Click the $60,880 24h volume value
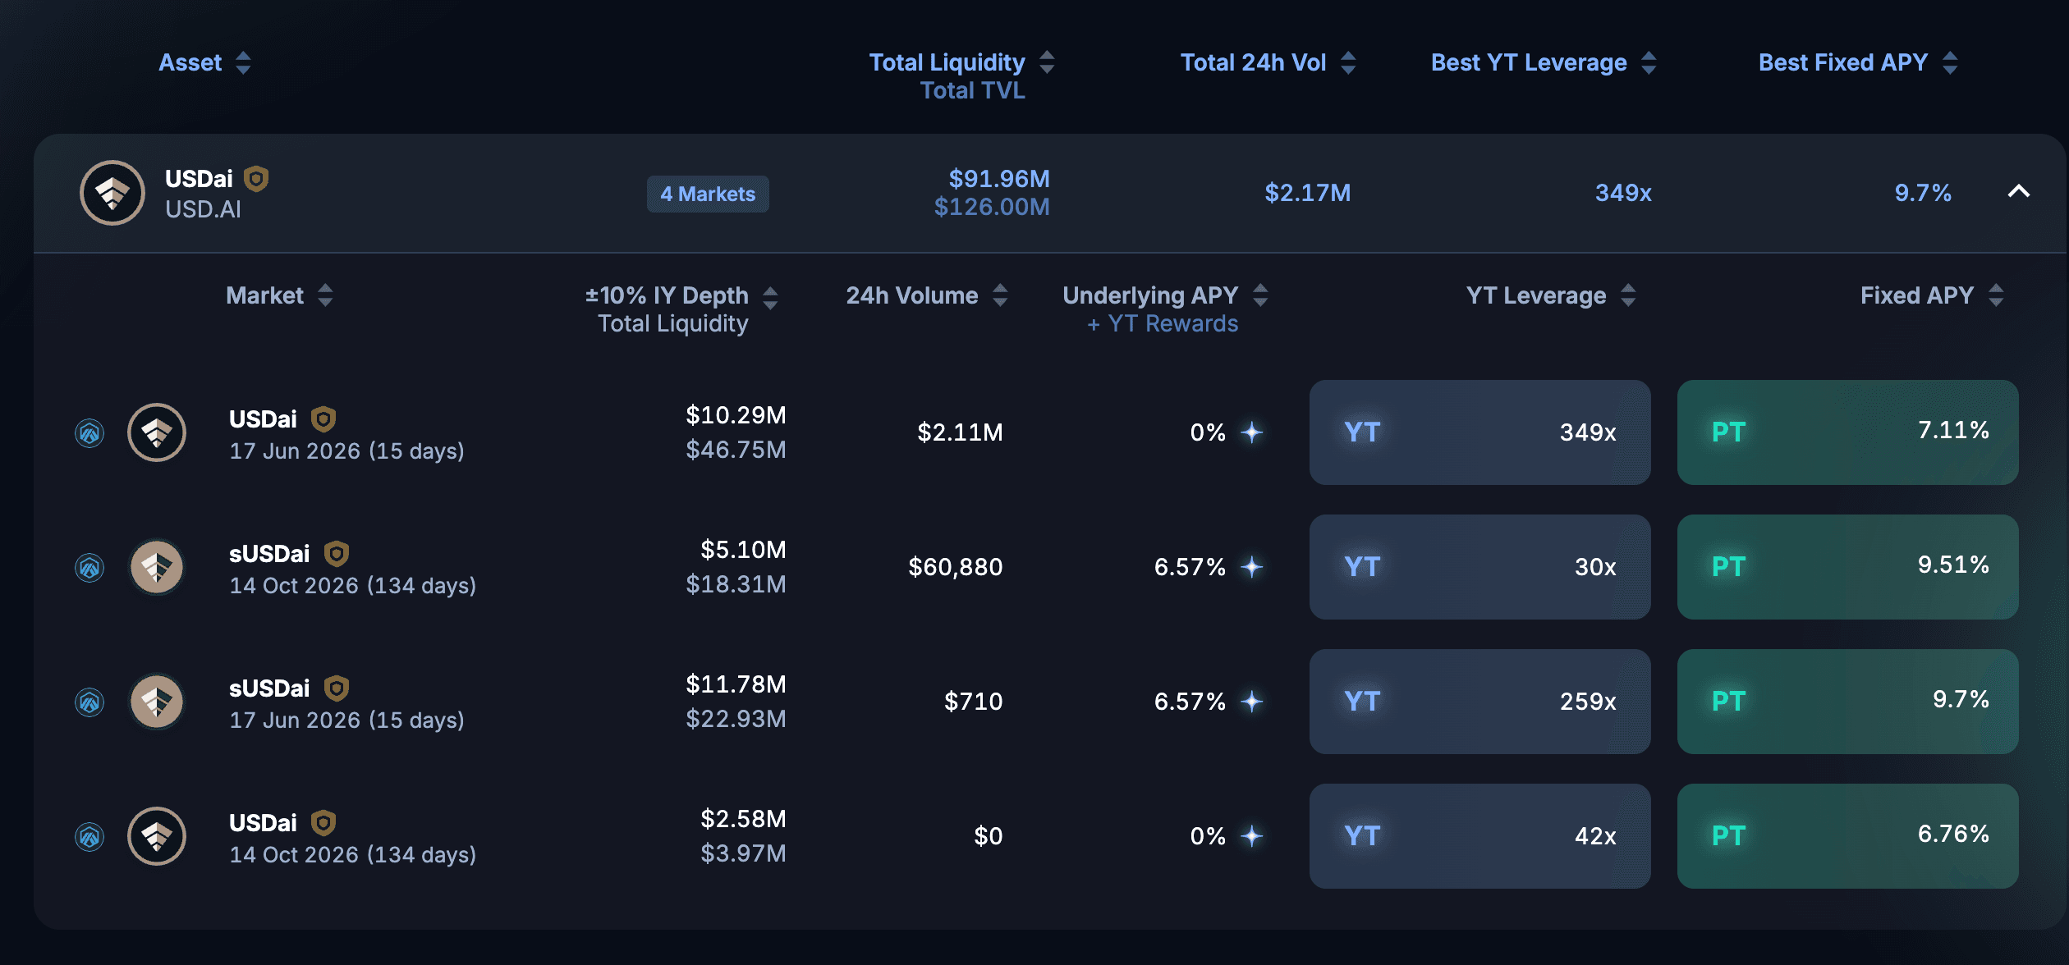Viewport: 2069px width, 965px height. (x=955, y=567)
